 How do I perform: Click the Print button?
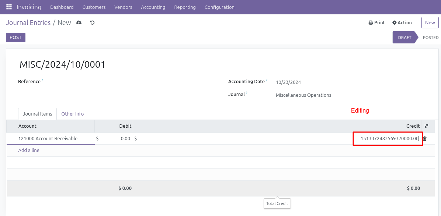click(x=376, y=23)
